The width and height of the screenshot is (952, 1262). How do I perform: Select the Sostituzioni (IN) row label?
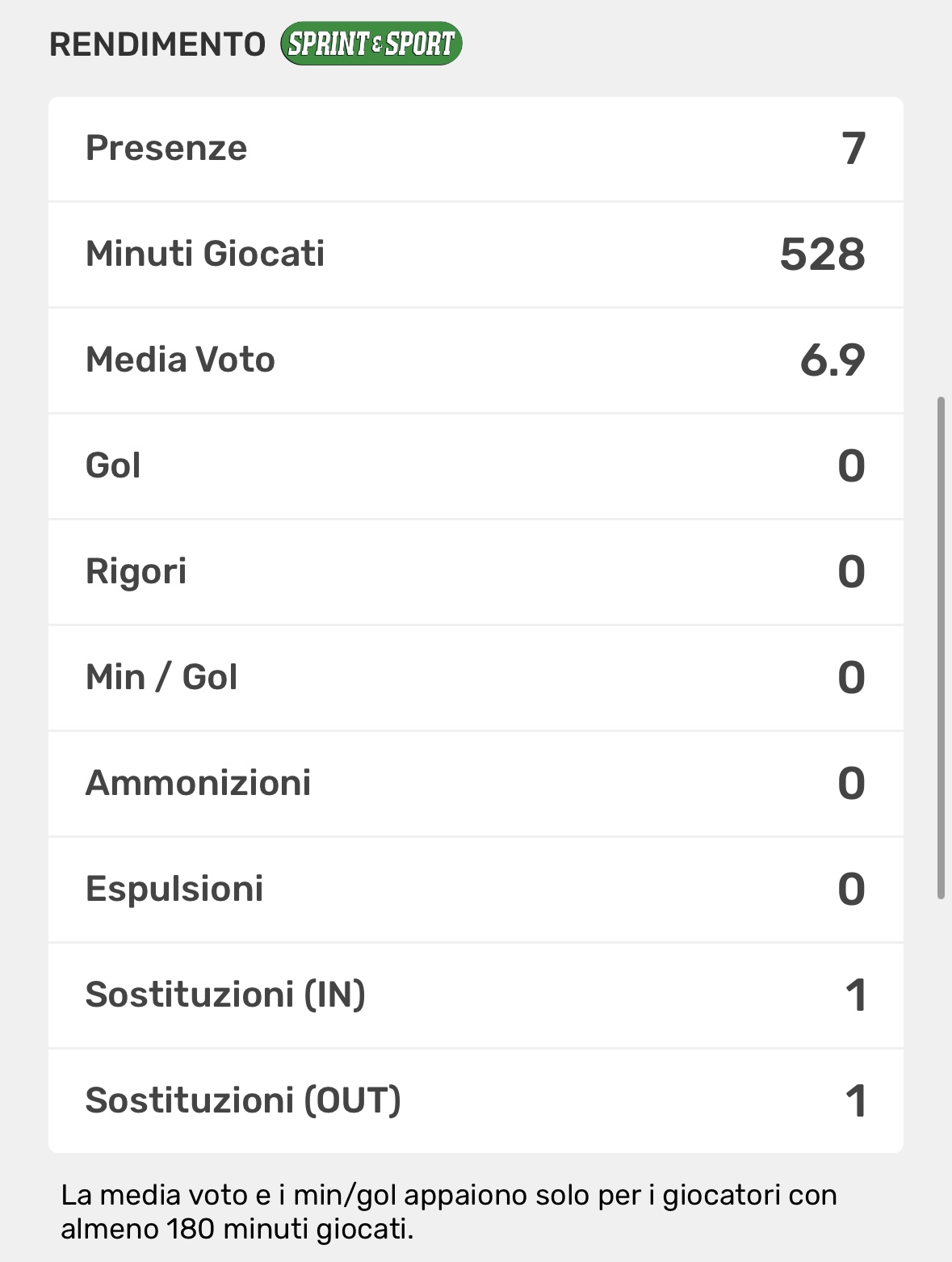pos(225,995)
